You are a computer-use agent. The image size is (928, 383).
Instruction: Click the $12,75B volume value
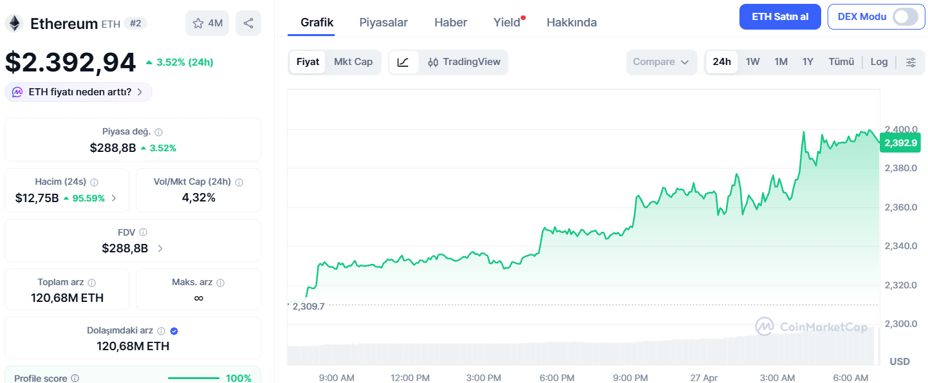pyautogui.click(x=37, y=198)
